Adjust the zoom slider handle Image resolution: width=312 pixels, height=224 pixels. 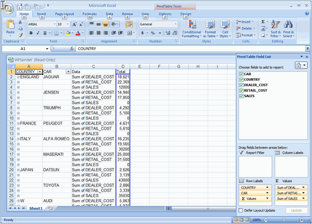[284, 219]
